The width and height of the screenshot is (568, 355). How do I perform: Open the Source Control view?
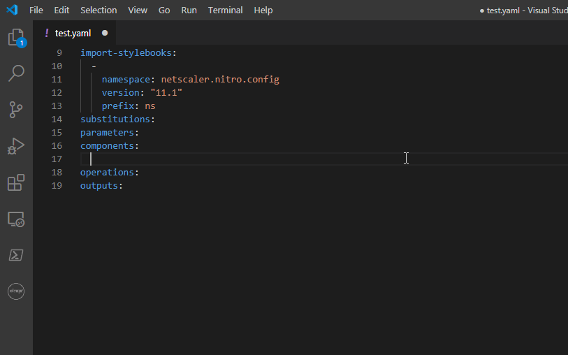(16, 110)
